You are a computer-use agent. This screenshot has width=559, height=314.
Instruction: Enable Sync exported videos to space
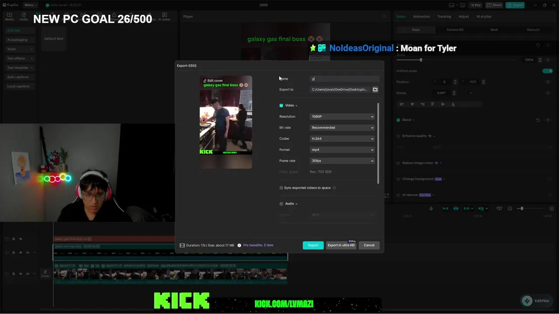[281, 188]
